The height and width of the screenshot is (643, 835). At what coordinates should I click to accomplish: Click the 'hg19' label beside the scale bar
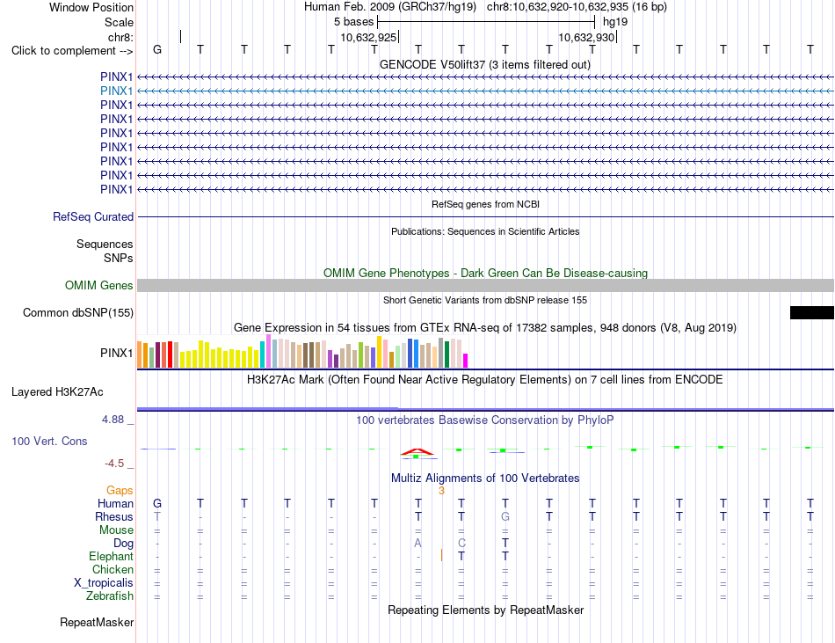[615, 22]
